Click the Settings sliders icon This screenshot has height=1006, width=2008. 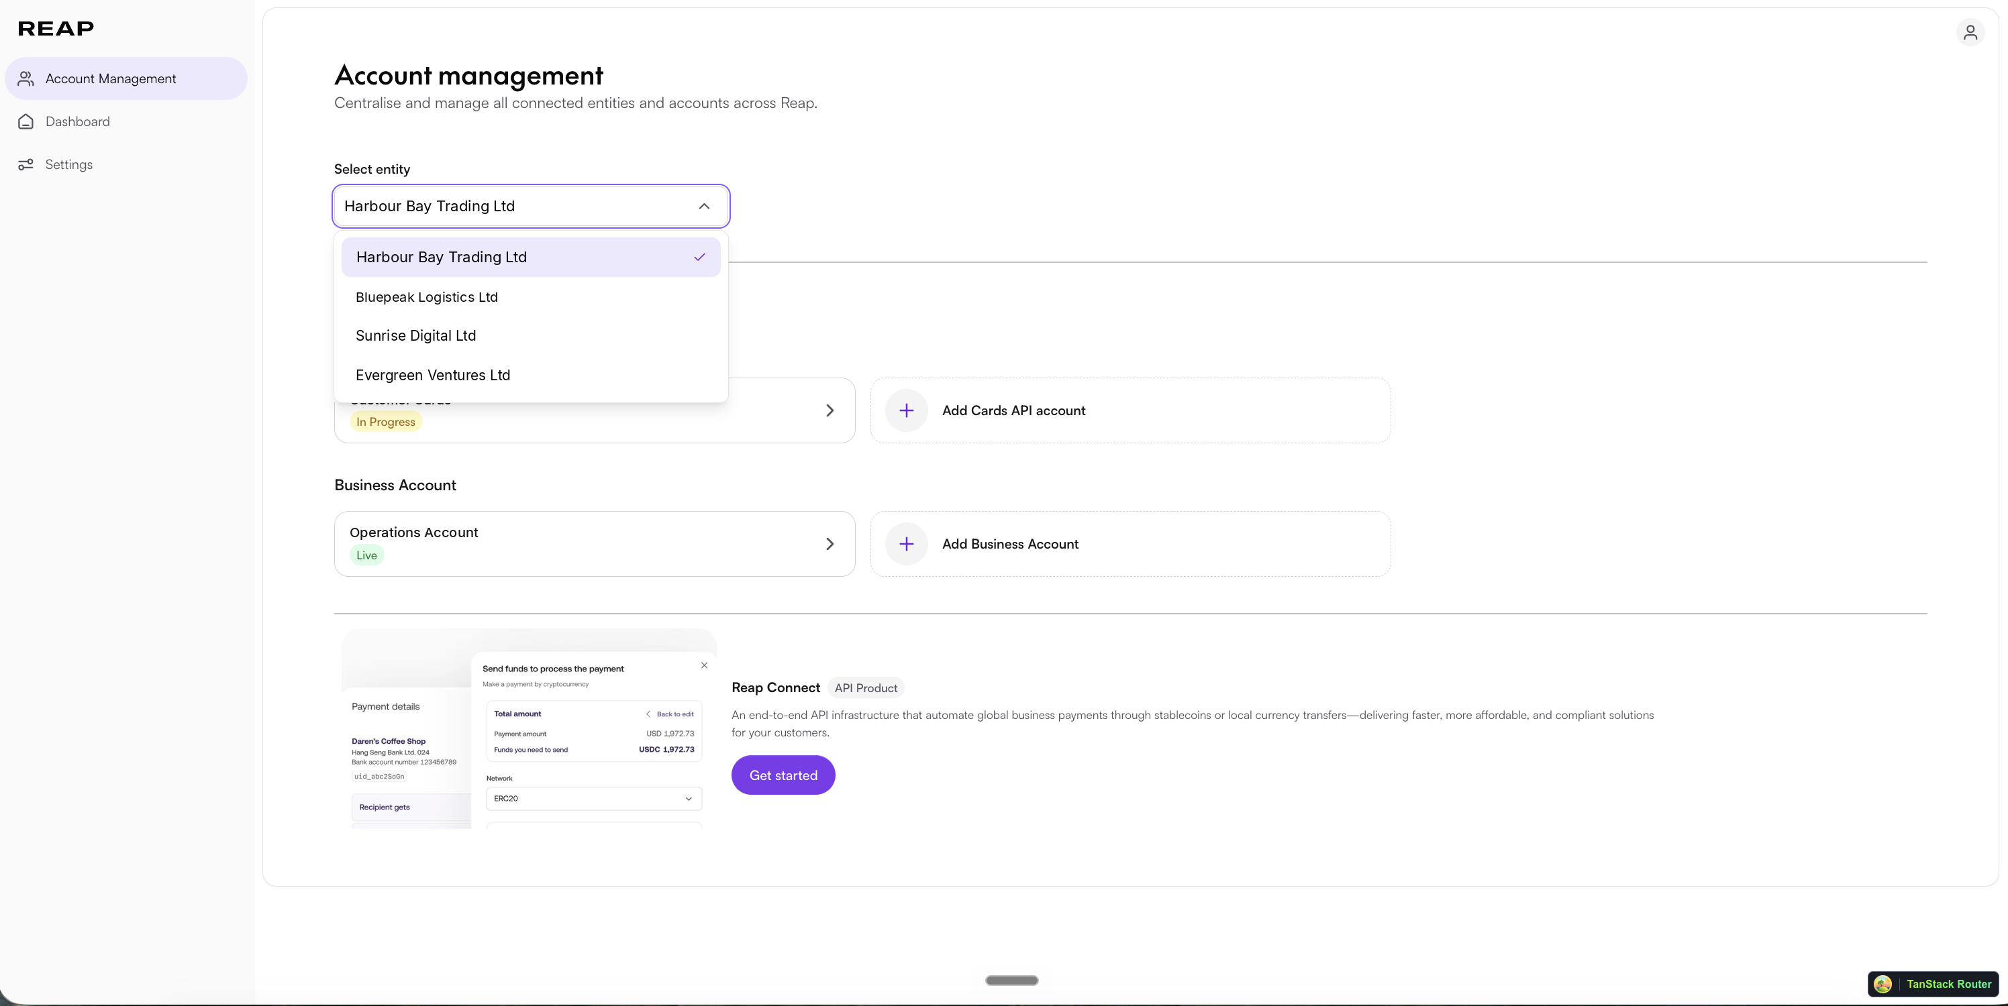click(x=26, y=164)
